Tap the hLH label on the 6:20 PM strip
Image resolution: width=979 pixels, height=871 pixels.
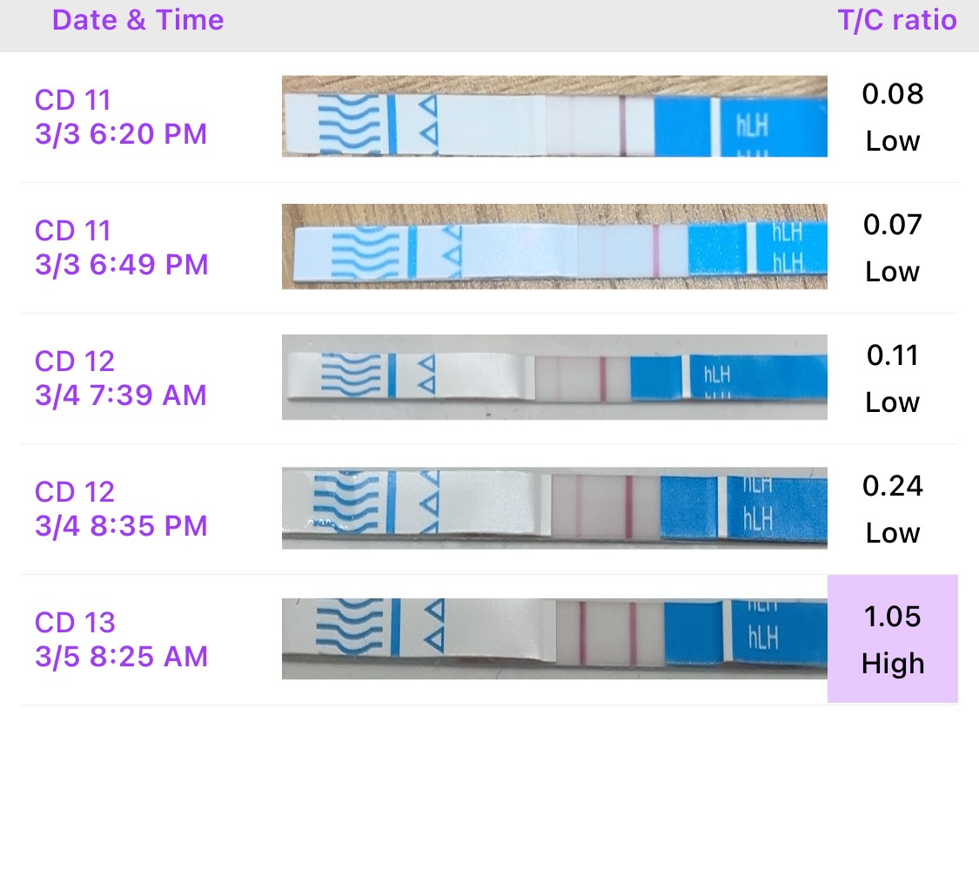(x=754, y=125)
